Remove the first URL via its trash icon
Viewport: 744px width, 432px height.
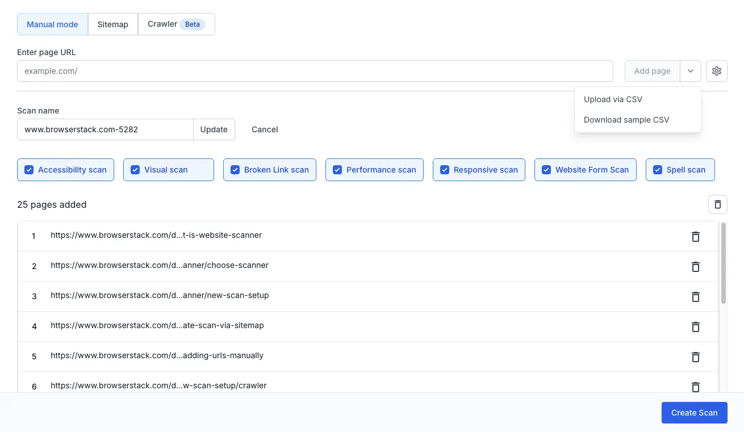tap(695, 236)
